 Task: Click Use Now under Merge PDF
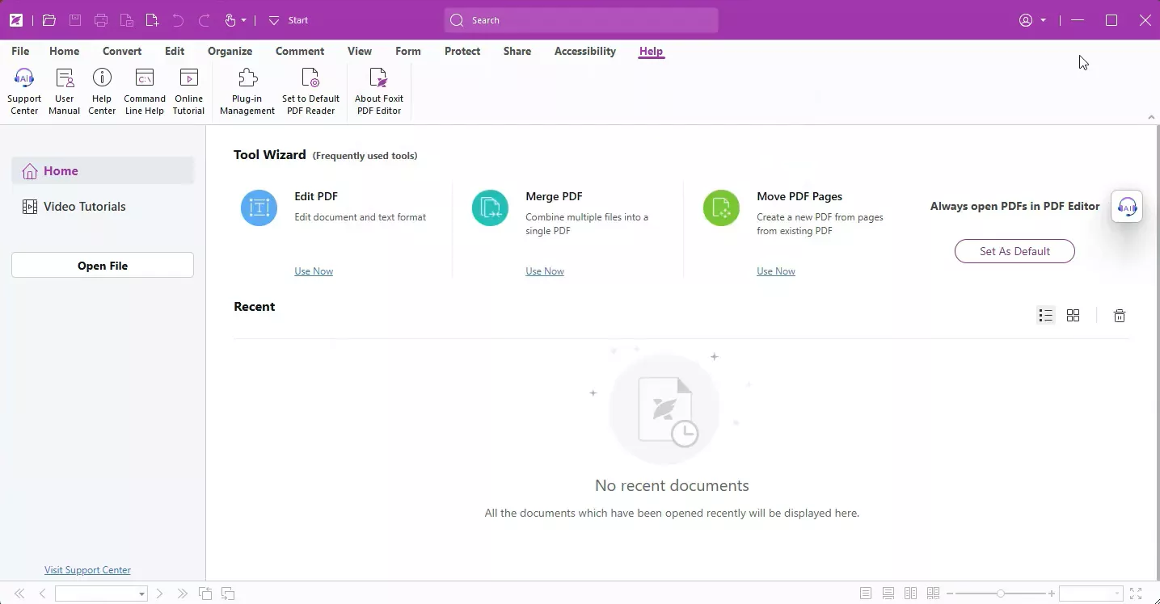pyautogui.click(x=544, y=271)
